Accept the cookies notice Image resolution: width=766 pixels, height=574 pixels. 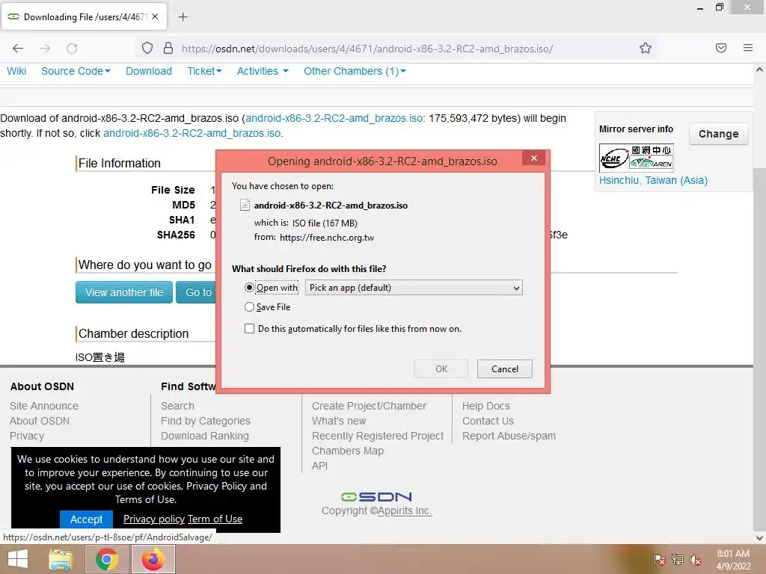tap(86, 519)
